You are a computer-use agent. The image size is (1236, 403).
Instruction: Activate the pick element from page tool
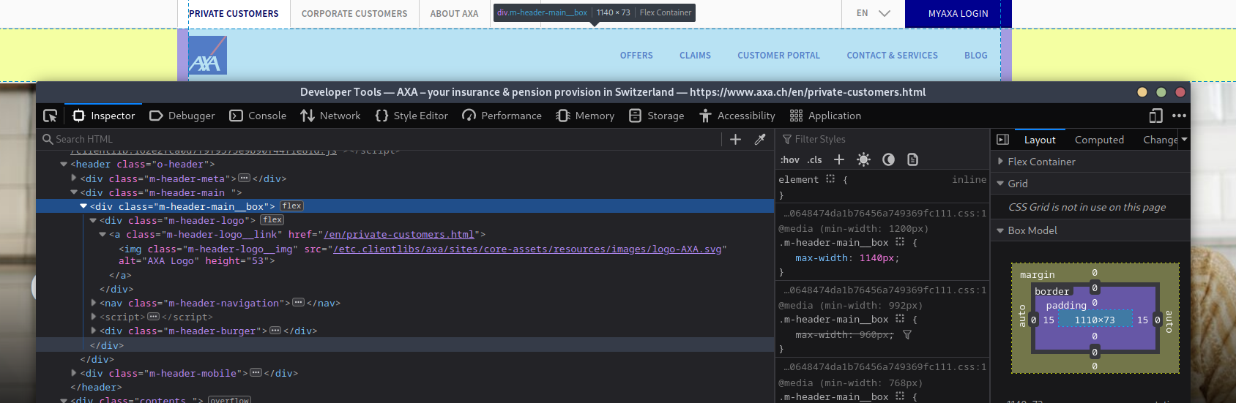pos(50,116)
